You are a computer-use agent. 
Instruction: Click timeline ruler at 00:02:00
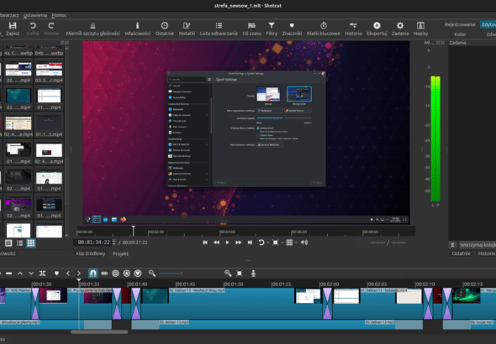pos(319,284)
